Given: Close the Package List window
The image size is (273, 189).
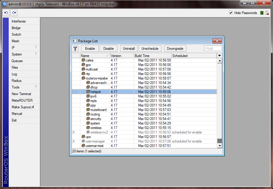Looking at the screenshot, I should [x=217, y=41].
